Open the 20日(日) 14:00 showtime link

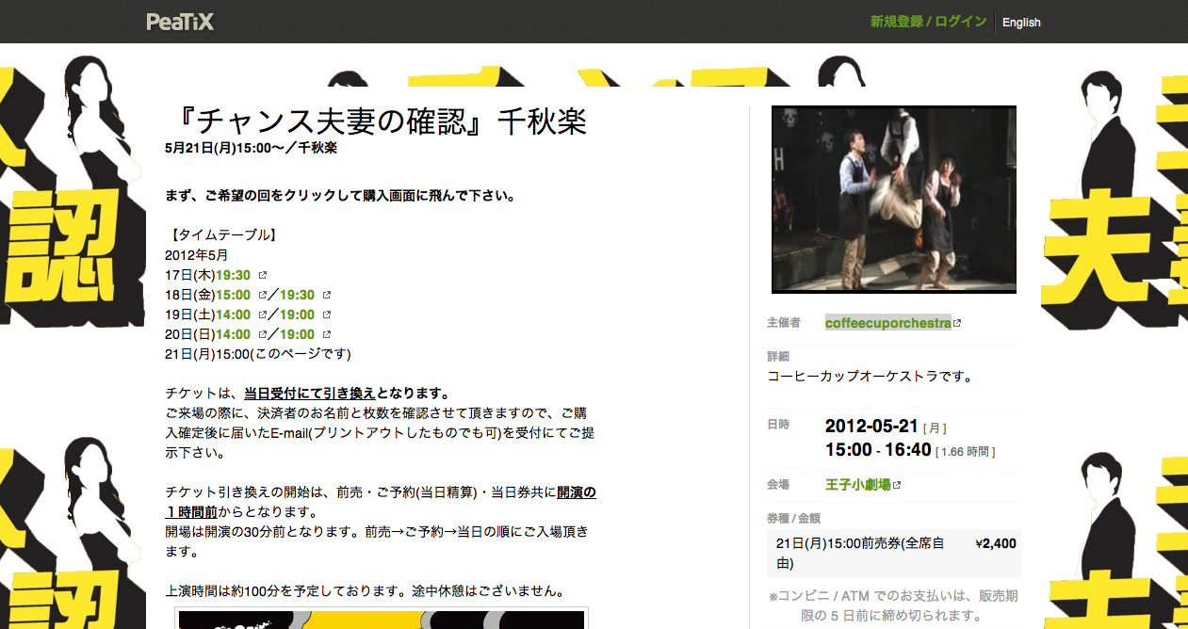(x=233, y=334)
